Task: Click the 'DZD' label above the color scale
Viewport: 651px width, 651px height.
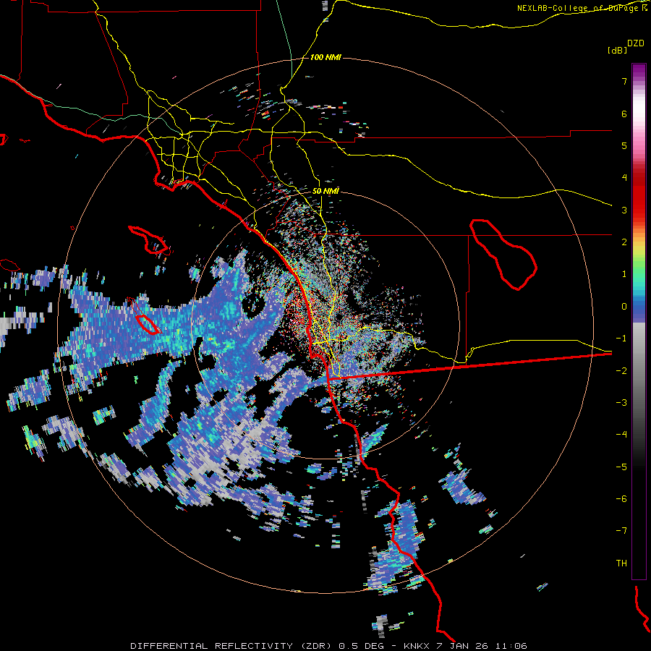Action: pyautogui.click(x=636, y=43)
